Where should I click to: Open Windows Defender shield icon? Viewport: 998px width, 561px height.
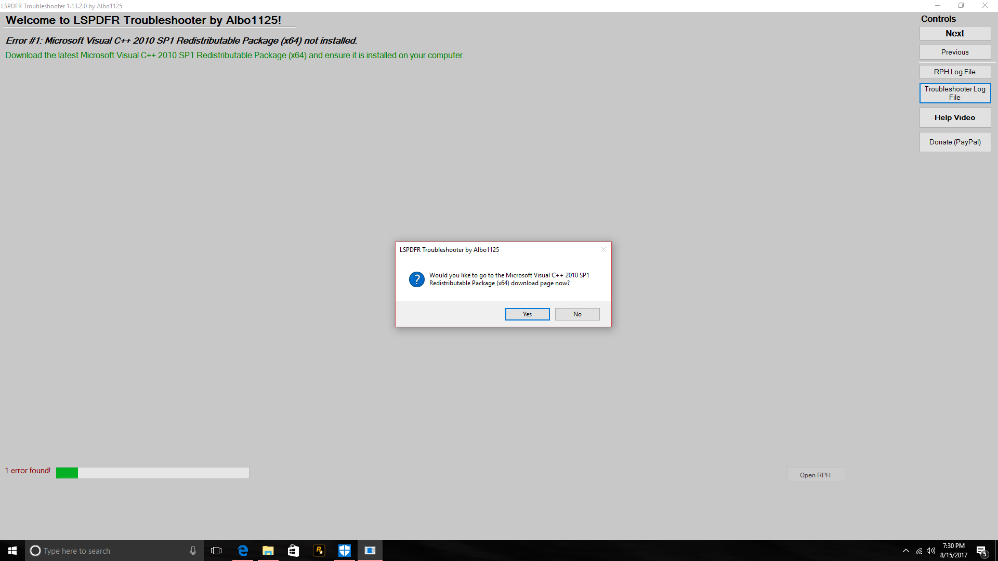point(345,551)
